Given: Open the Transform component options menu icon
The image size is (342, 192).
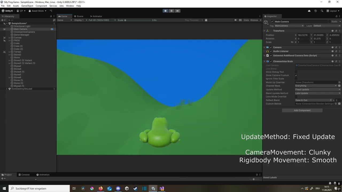Looking at the screenshot, I should (339, 31).
